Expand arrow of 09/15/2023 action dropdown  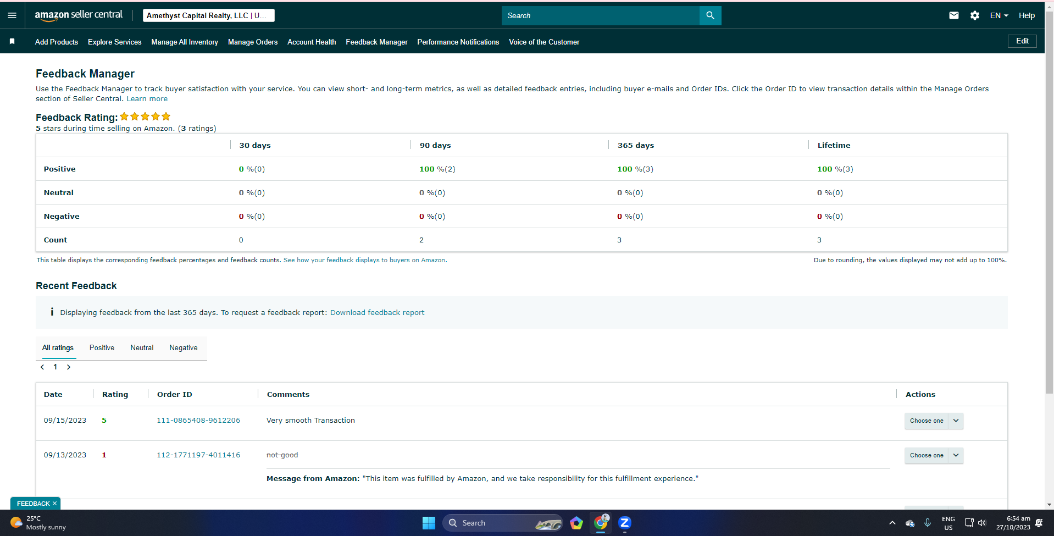[956, 421]
